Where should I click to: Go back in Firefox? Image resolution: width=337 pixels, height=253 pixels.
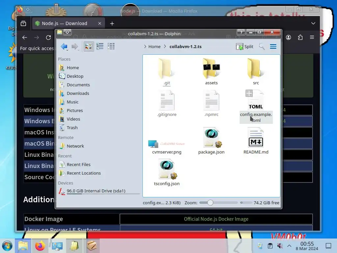[x=25, y=38]
